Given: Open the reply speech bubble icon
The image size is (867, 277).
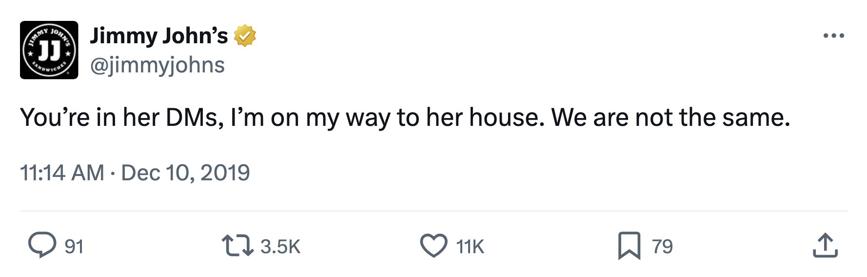Looking at the screenshot, I should point(42,245).
